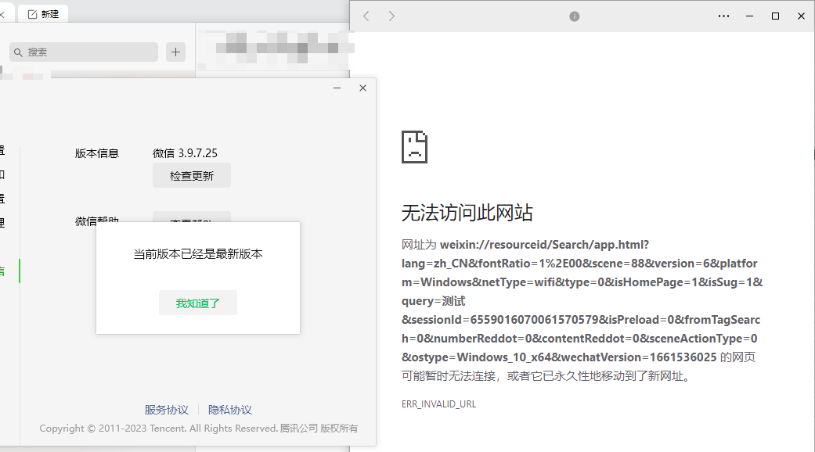This screenshot has height=452, width=815.
Task: Click the 微信 3.9.7.25 version text
Action: coord(185,153)
